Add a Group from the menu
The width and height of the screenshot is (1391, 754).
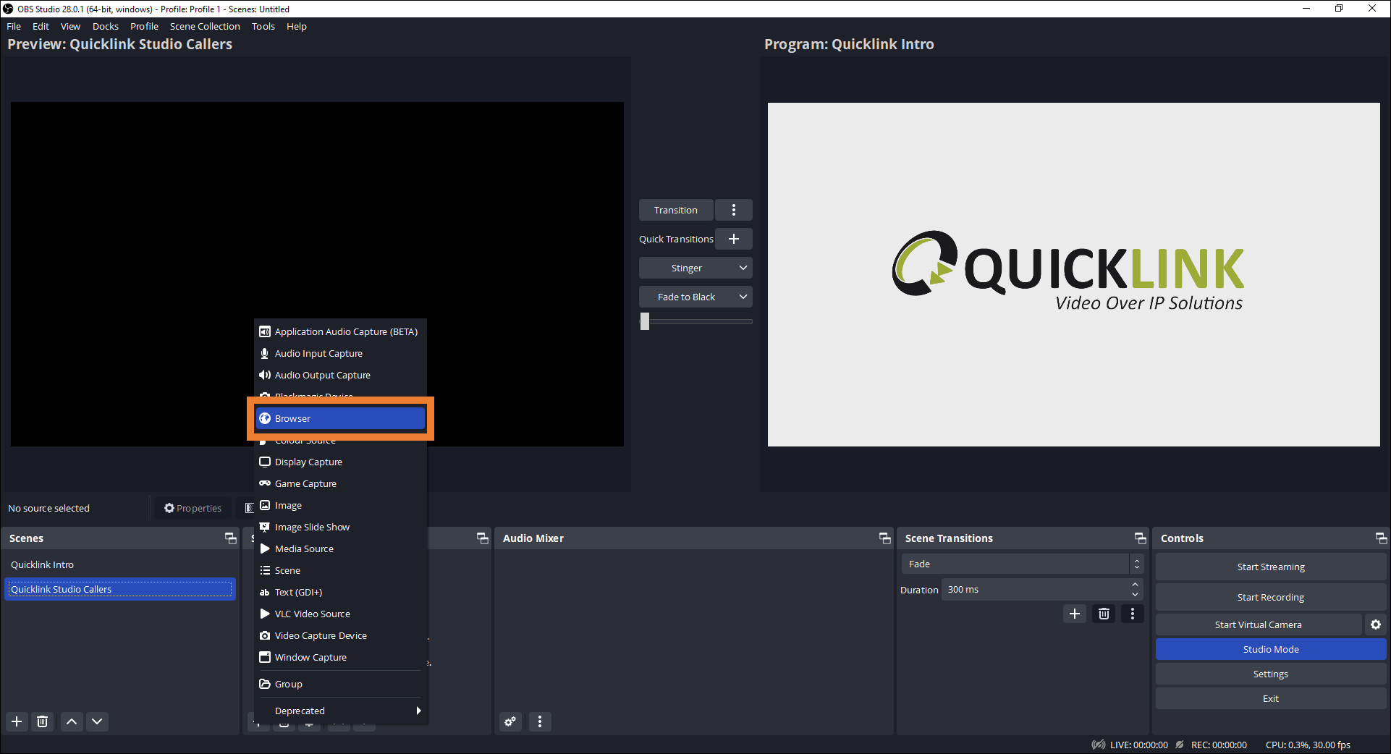pyautogui.click(x=340, y=684)
